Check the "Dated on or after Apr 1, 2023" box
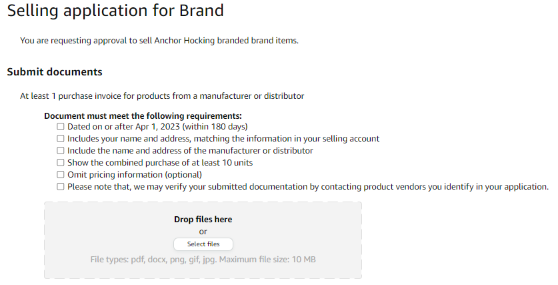This screenshot has width=558, height=285. tap(61, 126)
